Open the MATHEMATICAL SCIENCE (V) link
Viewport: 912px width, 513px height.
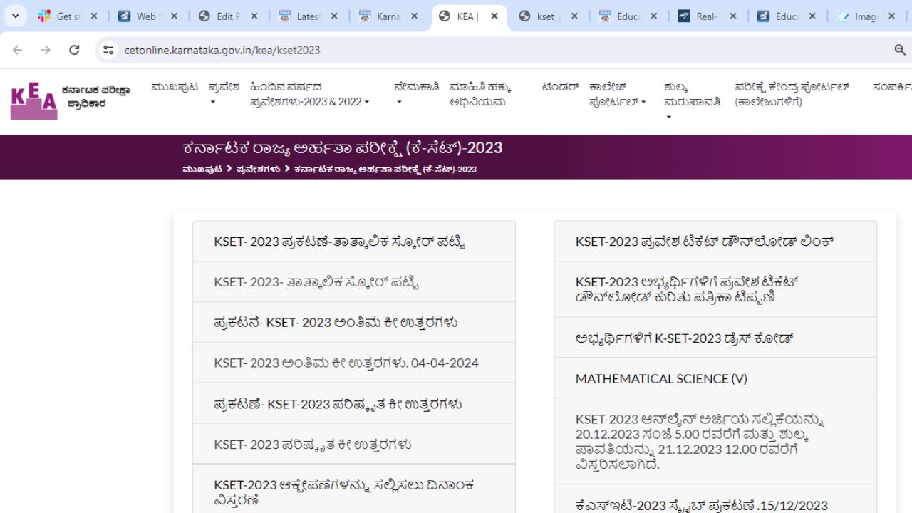tap(661, 378)
